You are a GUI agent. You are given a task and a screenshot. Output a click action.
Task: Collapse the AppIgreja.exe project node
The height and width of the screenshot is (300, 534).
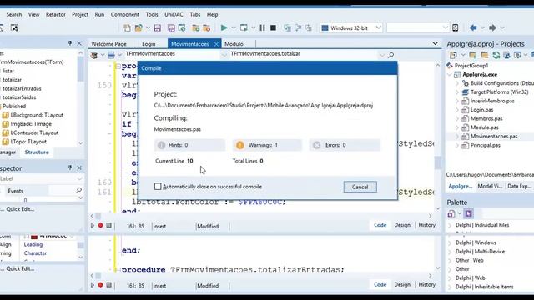pos(450,74)
